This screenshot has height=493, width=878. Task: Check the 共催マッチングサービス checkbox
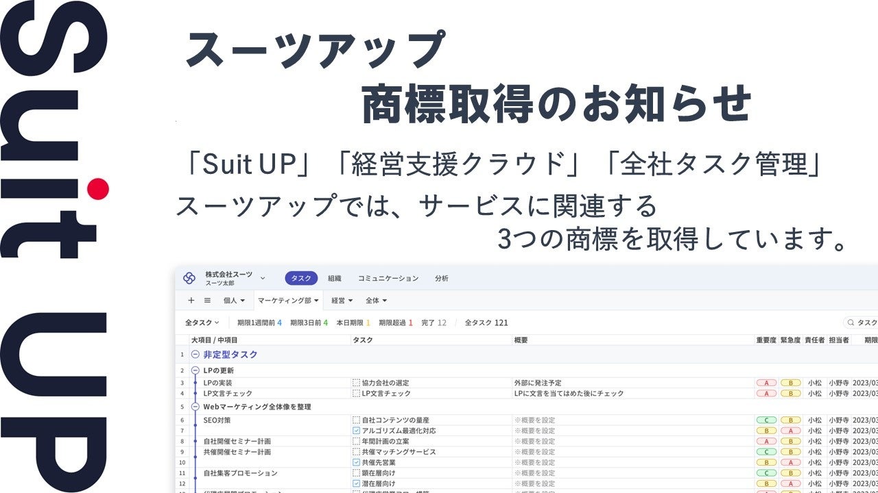point(356,452)
